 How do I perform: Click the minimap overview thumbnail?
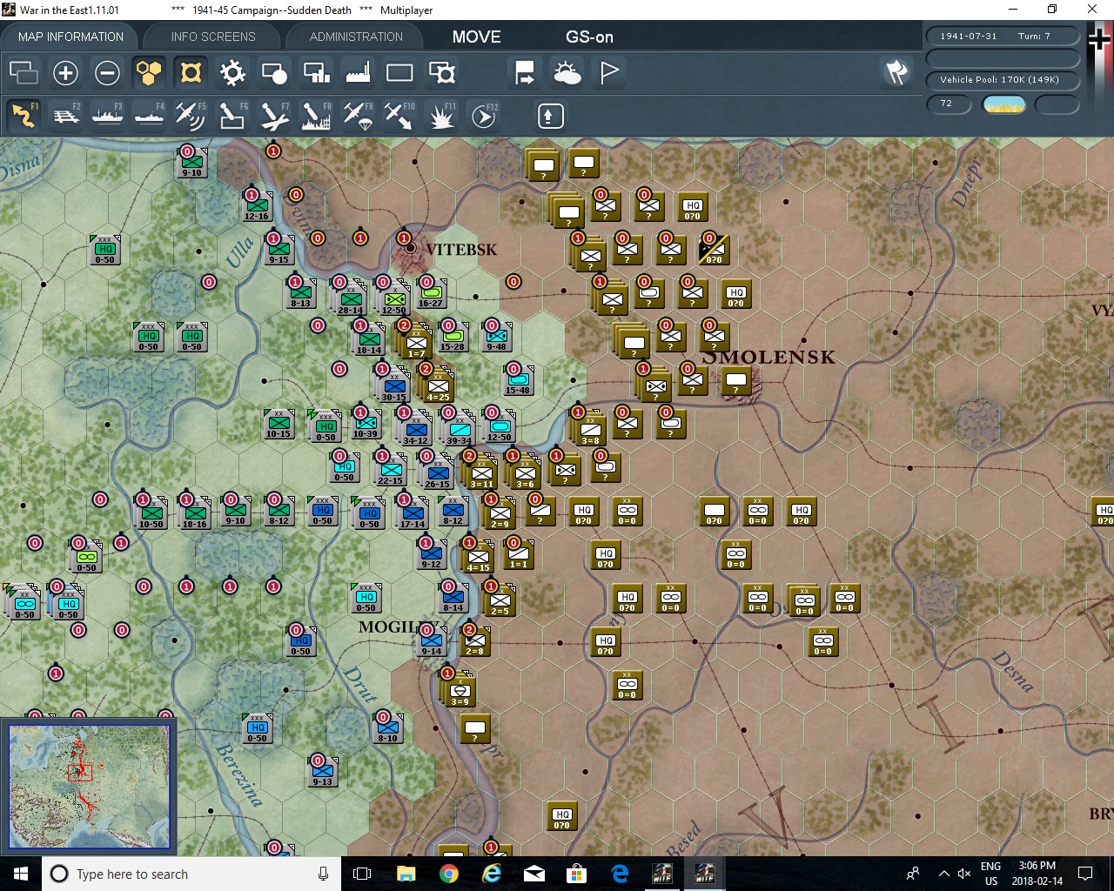89,787
